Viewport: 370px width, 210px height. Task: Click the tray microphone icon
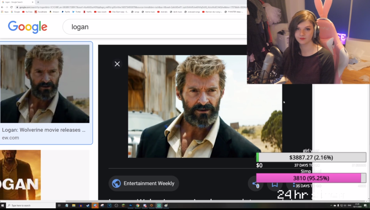pyautogui.click(x=338, y=205)
